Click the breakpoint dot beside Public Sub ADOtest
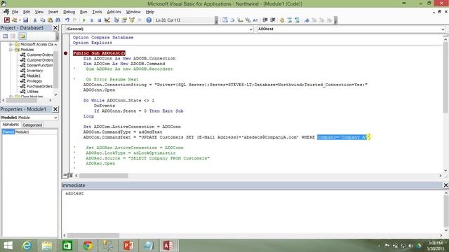Viewport: 449px width, 252px height. pyautogui.click(x=65, y=53)
